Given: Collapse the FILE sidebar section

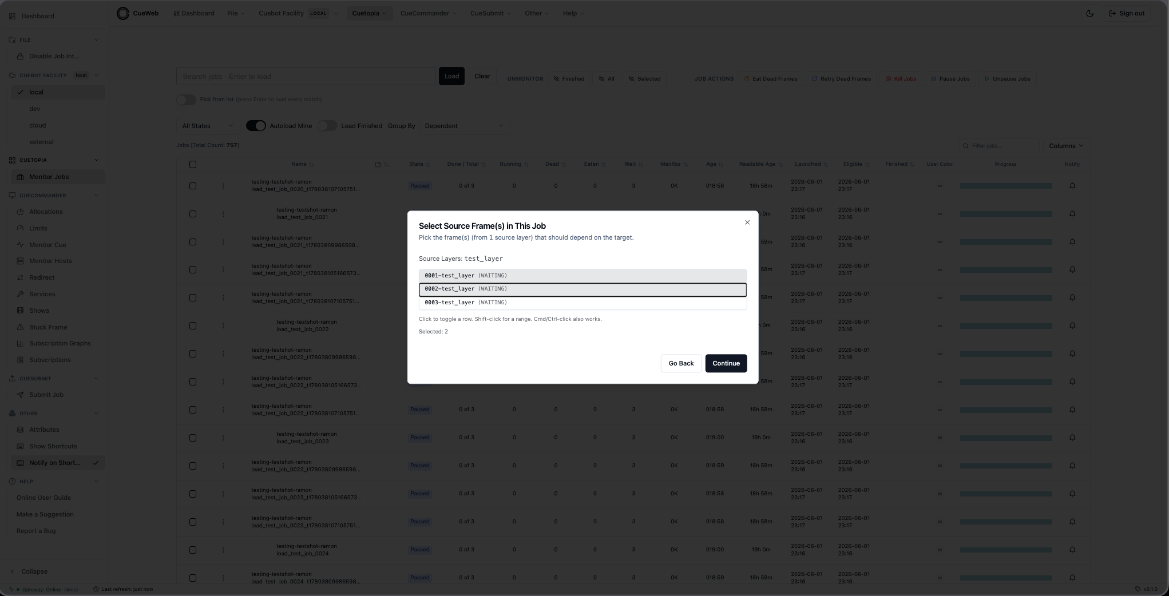Looking at the screenshot, I should click(x=96, y=40).
